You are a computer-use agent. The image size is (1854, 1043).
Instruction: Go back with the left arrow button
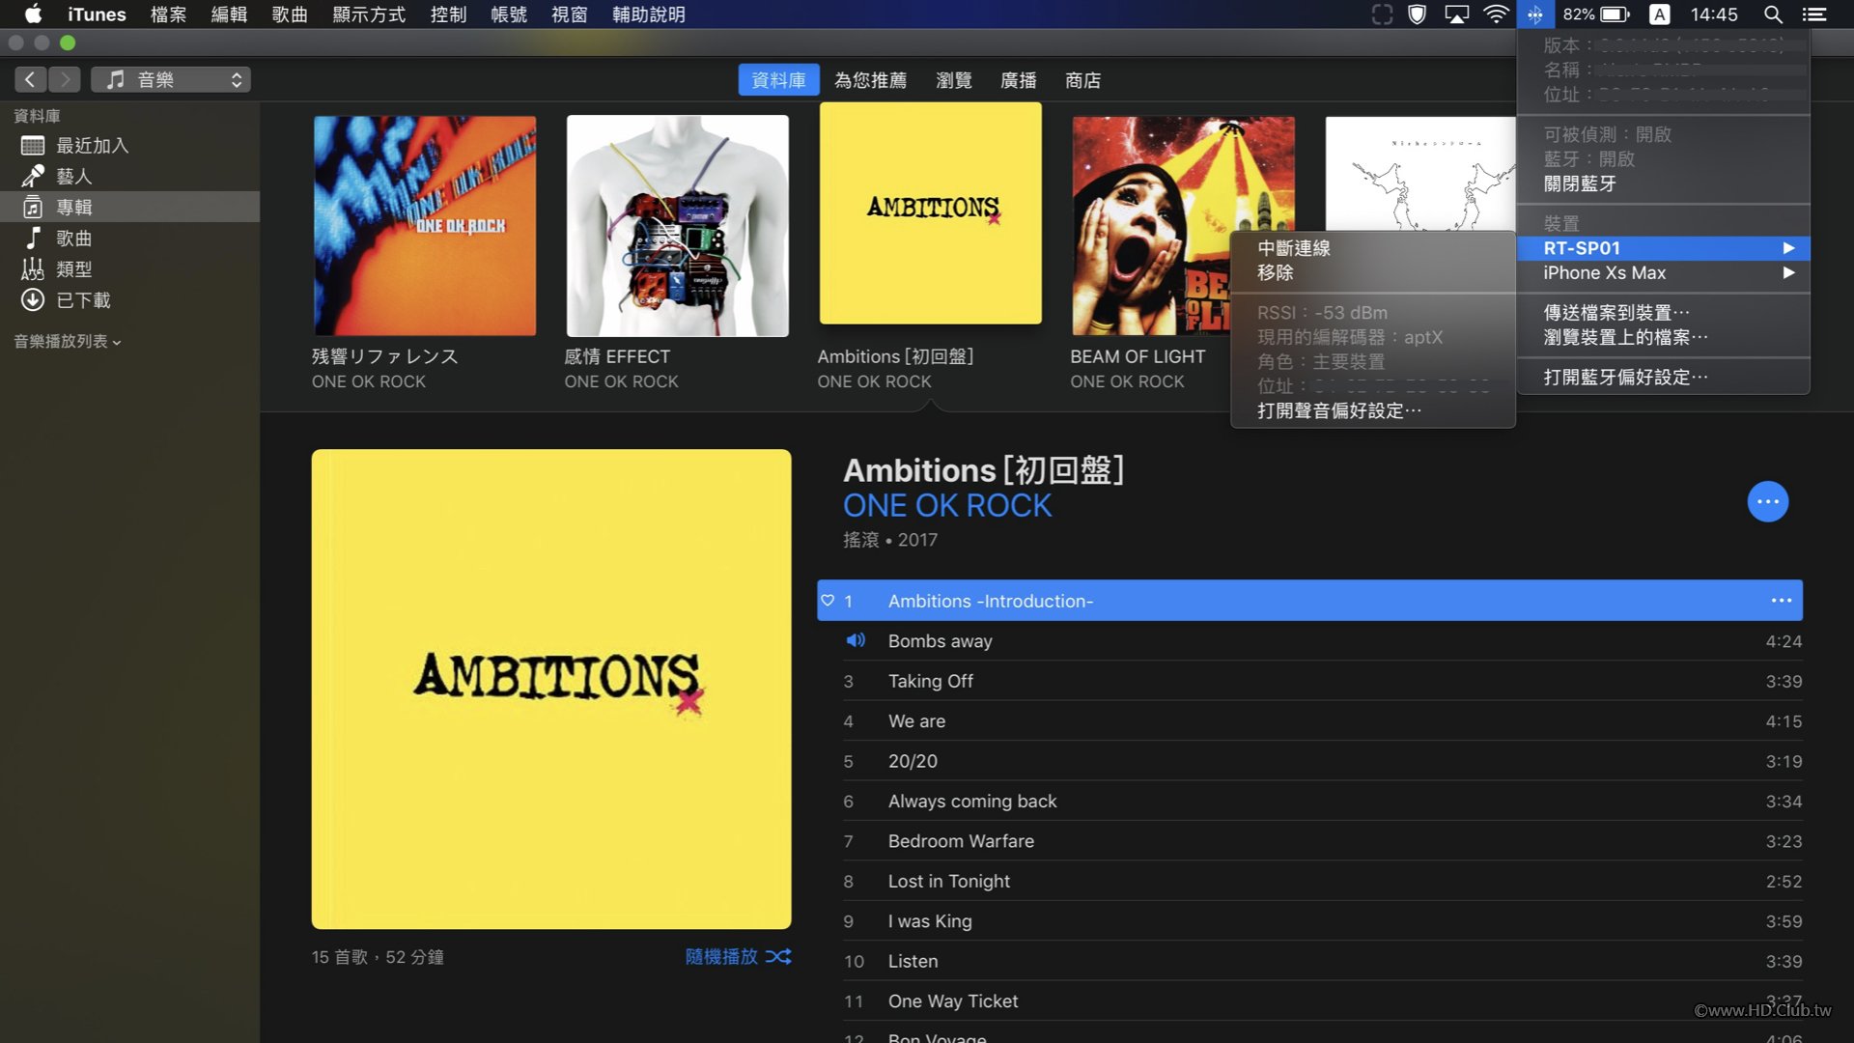(x=30, y=79)
